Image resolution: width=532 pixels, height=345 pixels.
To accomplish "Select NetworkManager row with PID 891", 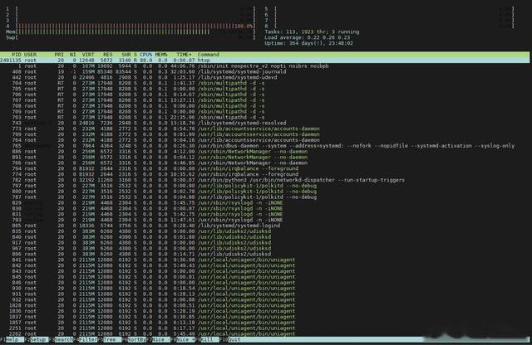I will coord(264,157).
